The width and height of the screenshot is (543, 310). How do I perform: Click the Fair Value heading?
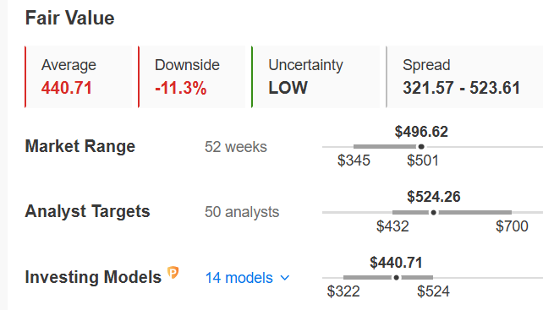[69, 18]
